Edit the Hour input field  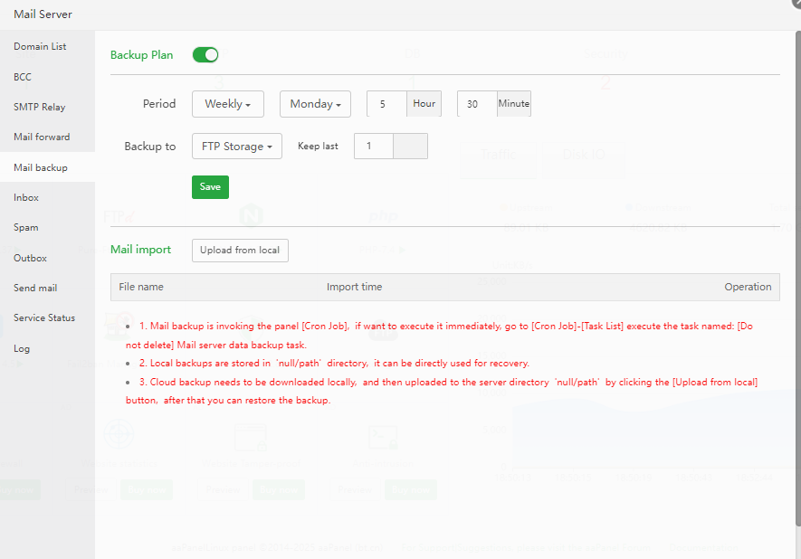tap(386, 104)
